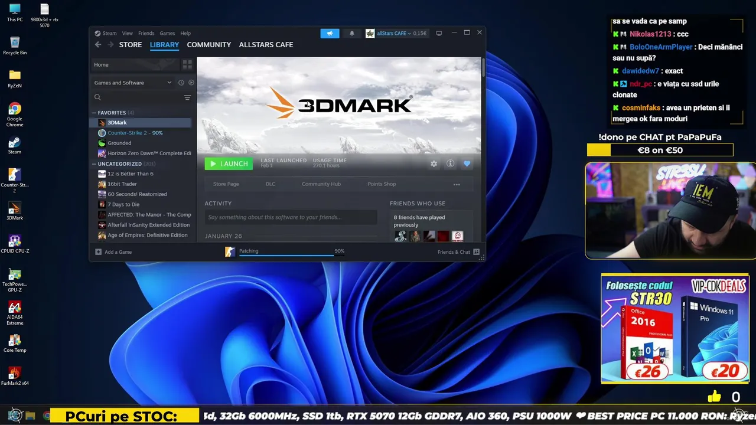Screen dimensions: 756x425
Task: Switch to the LIBRARY tab
Action: [x=164, y=45]
